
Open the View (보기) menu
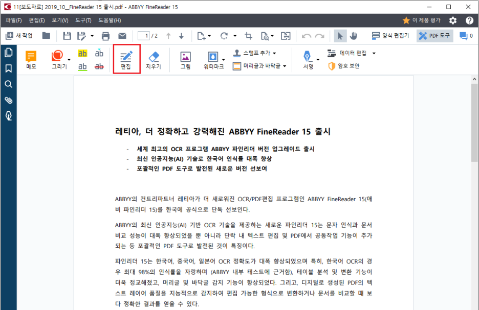(60, 20)
